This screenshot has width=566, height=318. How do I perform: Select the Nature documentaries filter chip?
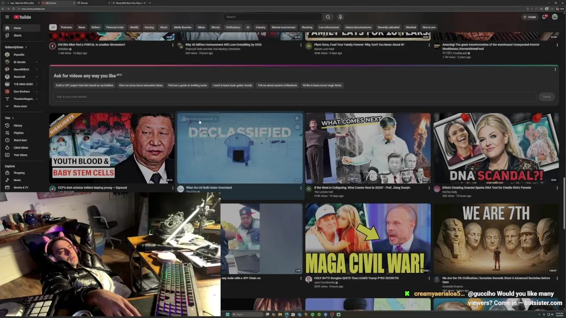359,27
